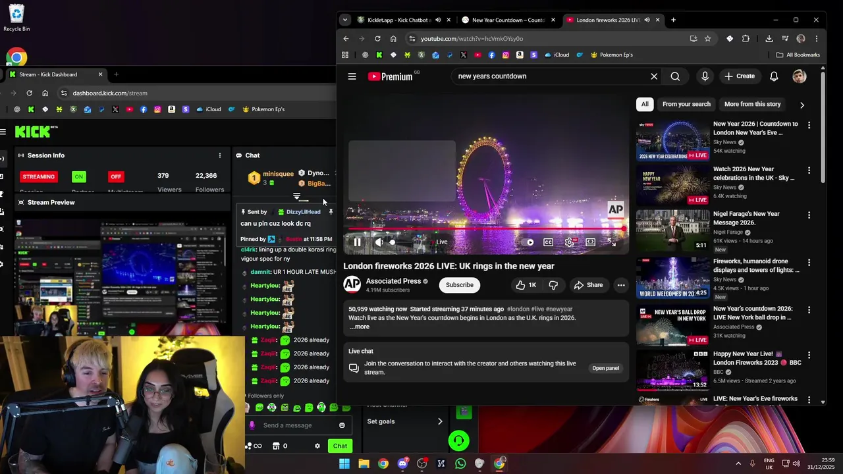This screenshot has height=474, width=843.
Task: Reload the YouTube page
Action: (377, 39)
